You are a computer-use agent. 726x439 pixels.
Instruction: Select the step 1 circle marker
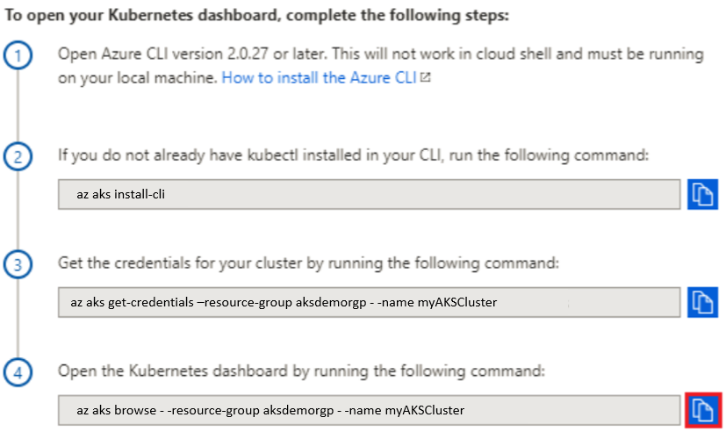18,55
